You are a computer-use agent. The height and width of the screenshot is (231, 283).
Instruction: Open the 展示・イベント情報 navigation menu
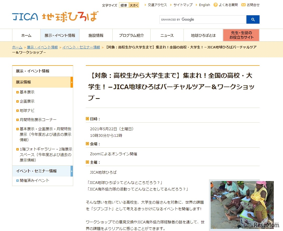pyautogui.click(x=59, y=35)
